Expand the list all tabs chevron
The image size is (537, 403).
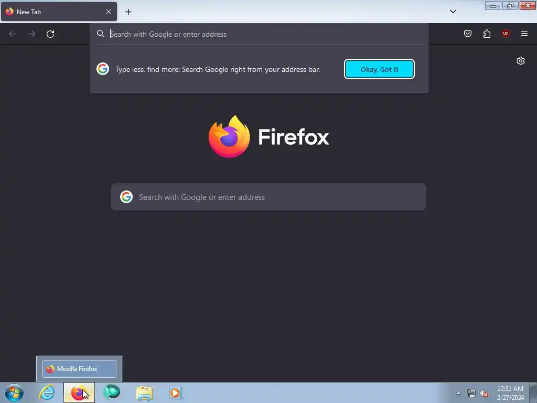tap(453, 12)
